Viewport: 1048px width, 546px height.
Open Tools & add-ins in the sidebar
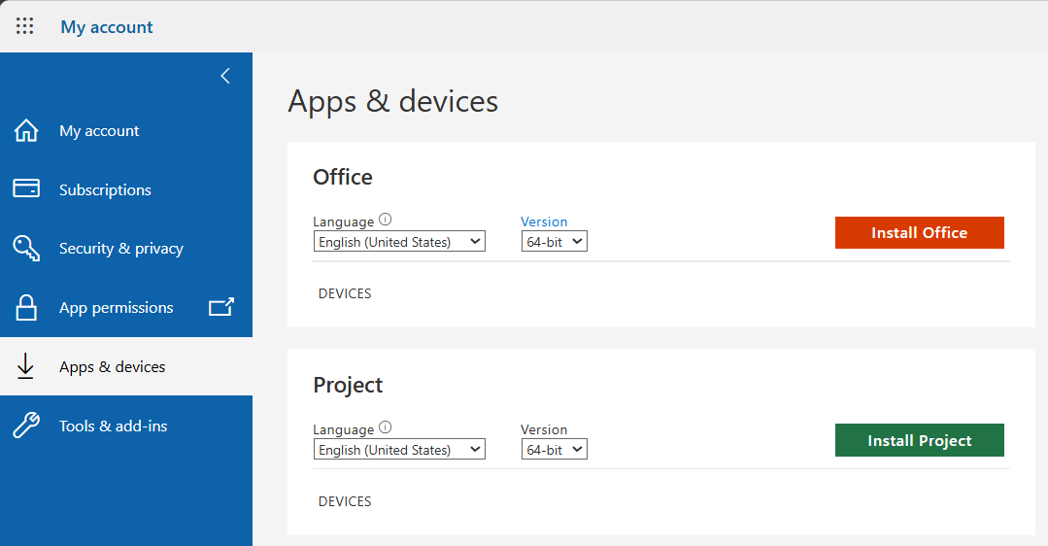coord(126,426)
